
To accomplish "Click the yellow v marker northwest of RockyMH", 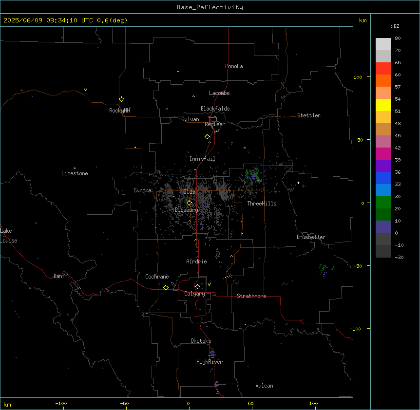I will coord(85,90).
